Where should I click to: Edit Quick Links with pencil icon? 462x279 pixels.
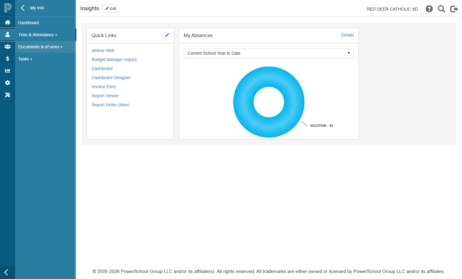coord(167,35)
